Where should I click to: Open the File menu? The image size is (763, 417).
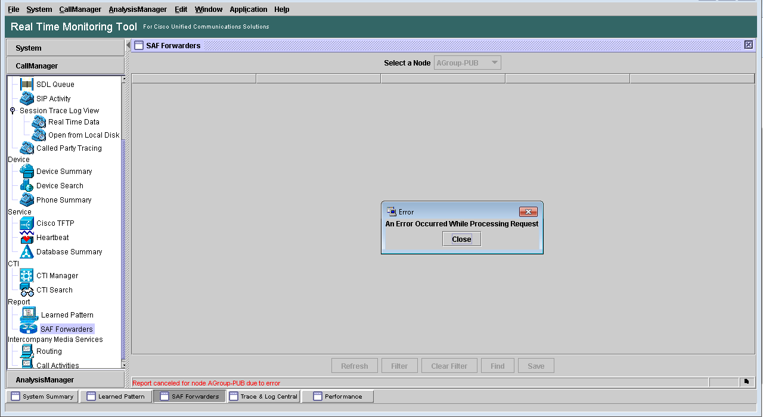[13, 9]
